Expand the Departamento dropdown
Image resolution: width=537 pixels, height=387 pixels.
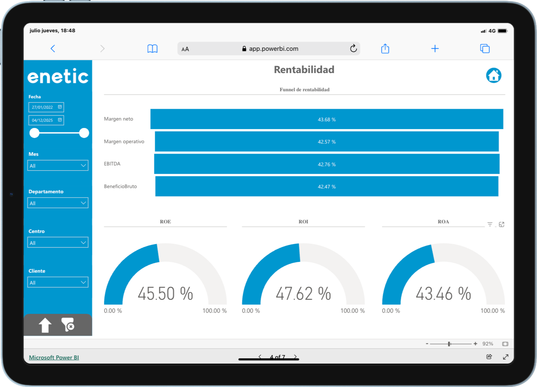[x=58, y=203]
